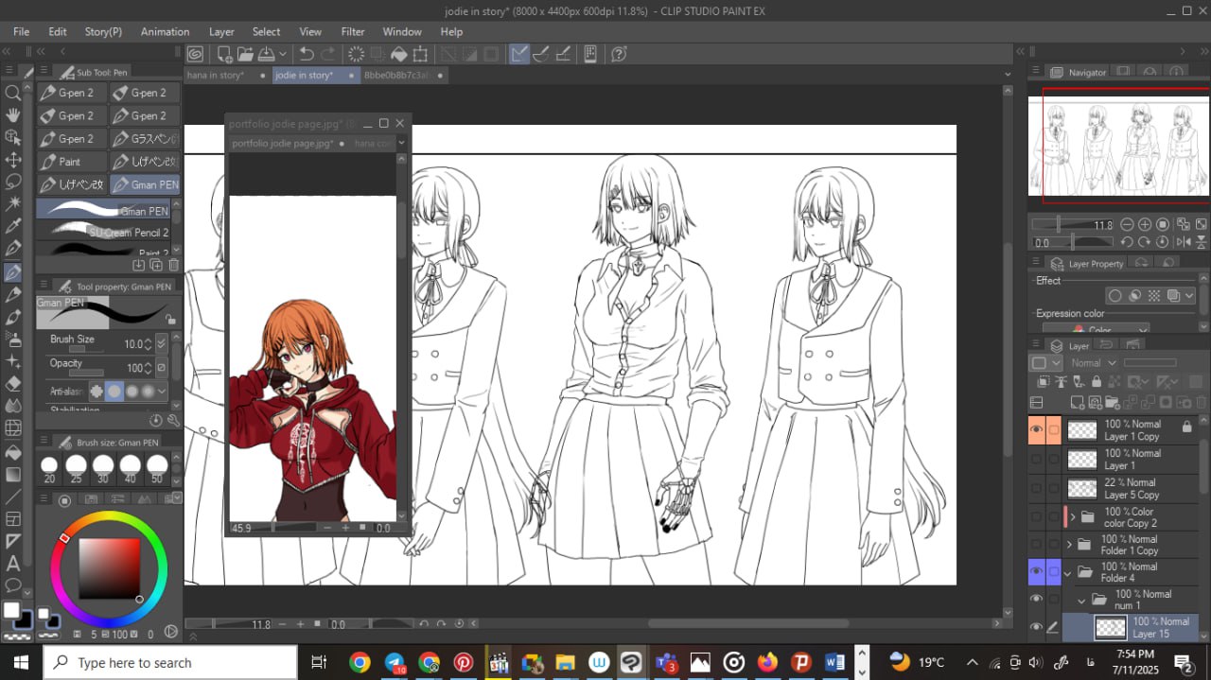Select the Hand move tool

coord(13,115)
